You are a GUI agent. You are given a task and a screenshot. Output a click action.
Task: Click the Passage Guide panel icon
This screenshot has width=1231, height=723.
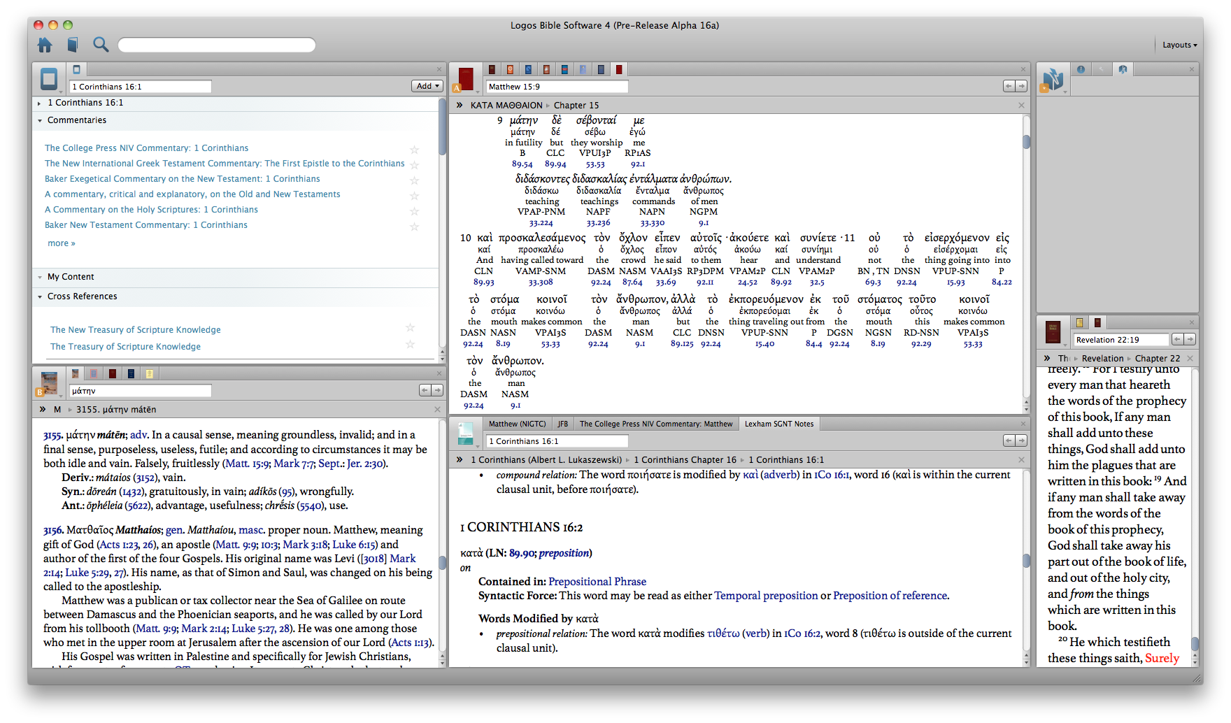pyautogui.click(x=49, y=79)
